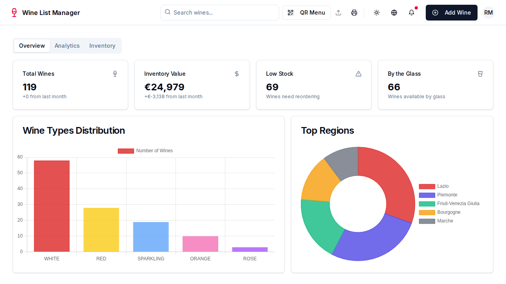Open the RM user avatar menu

[x=489, y=13]
